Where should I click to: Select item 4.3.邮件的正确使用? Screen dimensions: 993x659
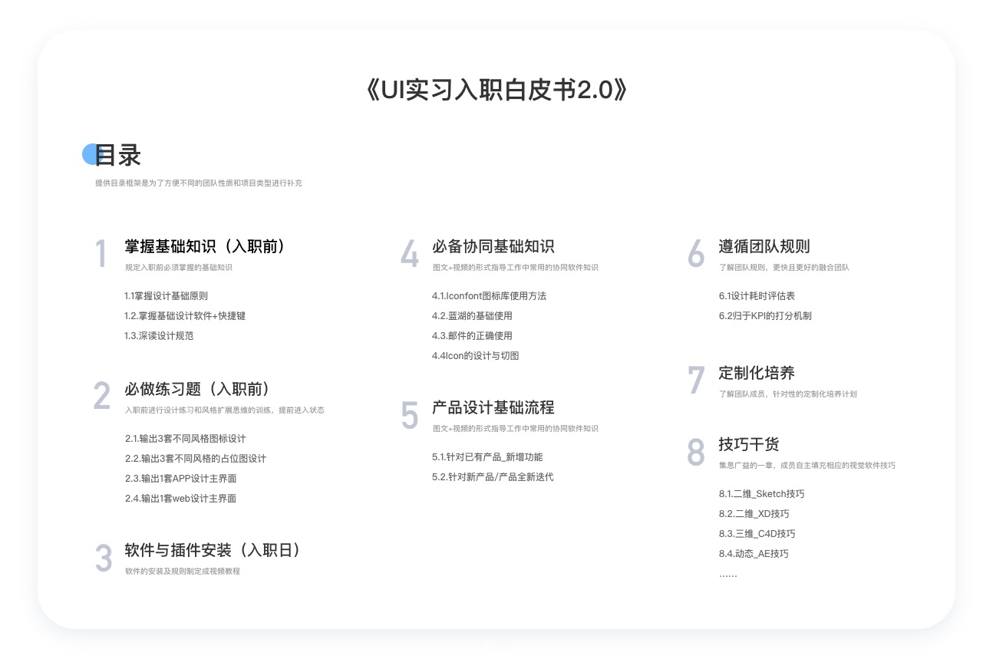(472, 335)
